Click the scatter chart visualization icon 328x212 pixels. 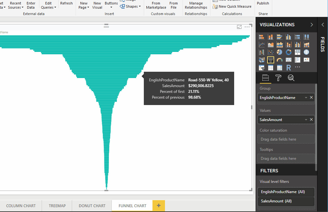pyautogui.click(x=271, y=52)
